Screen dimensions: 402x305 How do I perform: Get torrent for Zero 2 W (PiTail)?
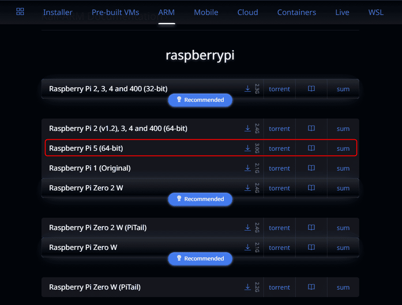279,228
